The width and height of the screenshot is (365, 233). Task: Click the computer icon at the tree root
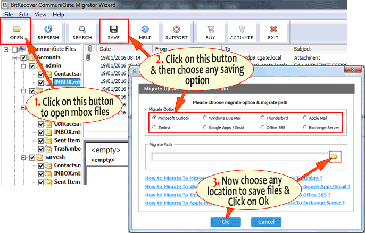22,49
